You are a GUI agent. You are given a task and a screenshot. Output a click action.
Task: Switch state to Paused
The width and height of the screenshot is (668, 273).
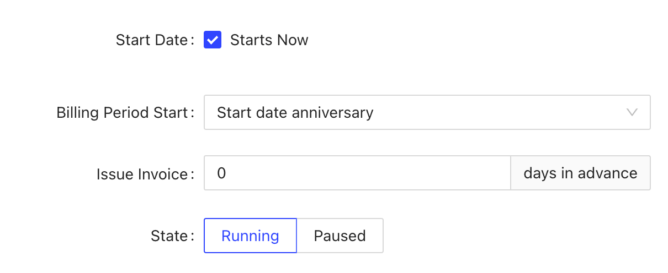[340, 236]
